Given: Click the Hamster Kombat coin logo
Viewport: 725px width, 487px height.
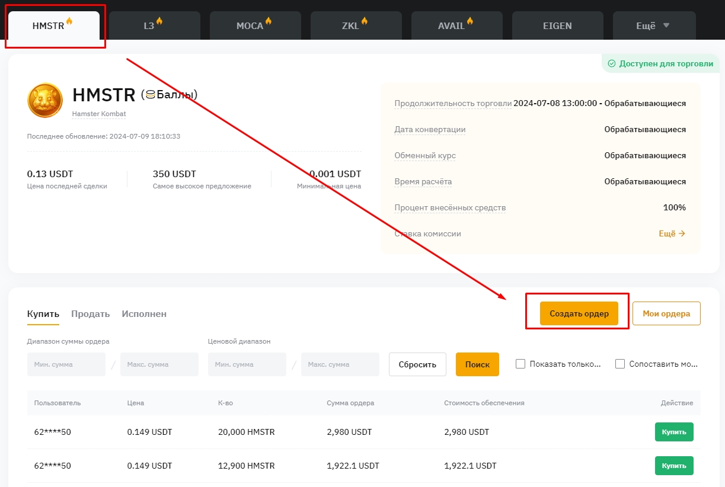Looking at the screenshot, I should pyautogui.click(x=45, y=100).
